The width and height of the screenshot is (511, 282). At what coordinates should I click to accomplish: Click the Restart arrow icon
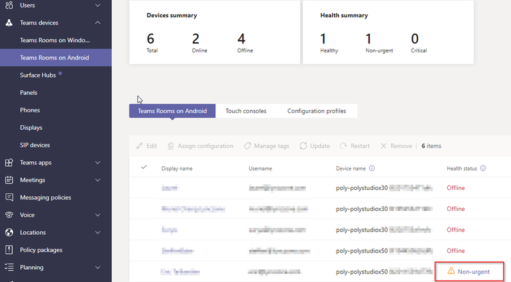[x=344, y=146]
